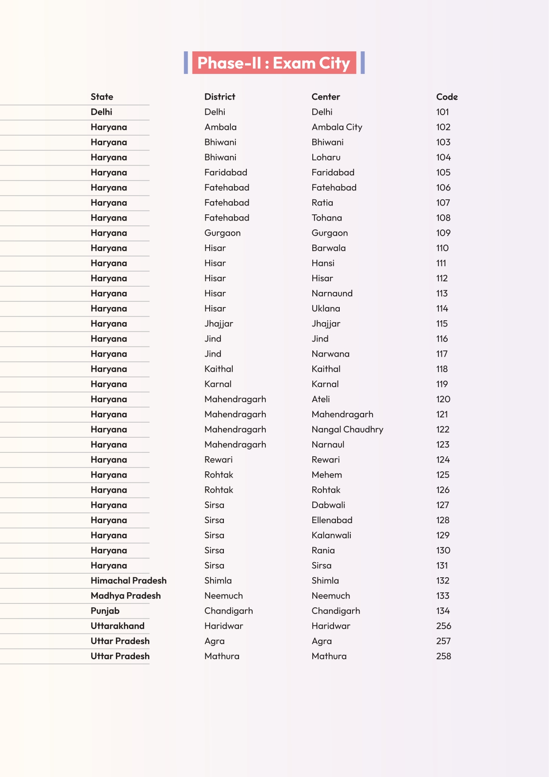Select the 'Ellenabad' center entry

(332, 520)
